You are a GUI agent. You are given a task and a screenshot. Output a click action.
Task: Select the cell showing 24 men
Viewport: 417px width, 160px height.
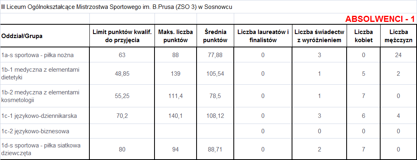[398, 55]
